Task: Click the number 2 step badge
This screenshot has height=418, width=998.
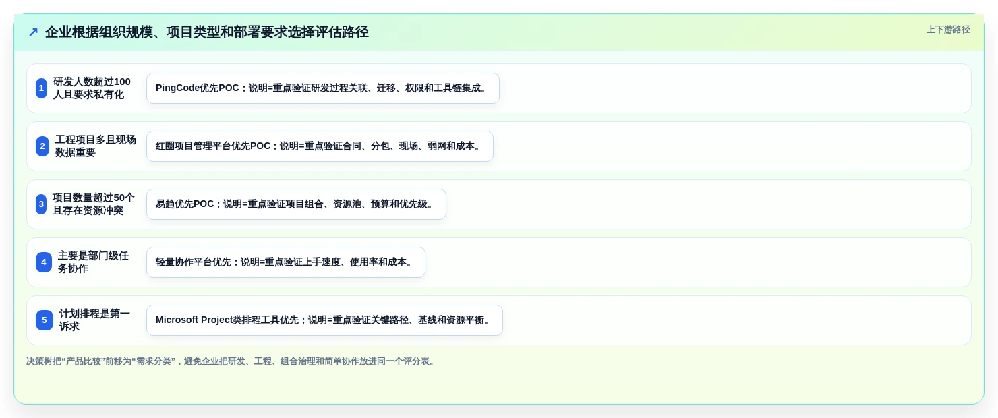Action: (x=42, y=146)
